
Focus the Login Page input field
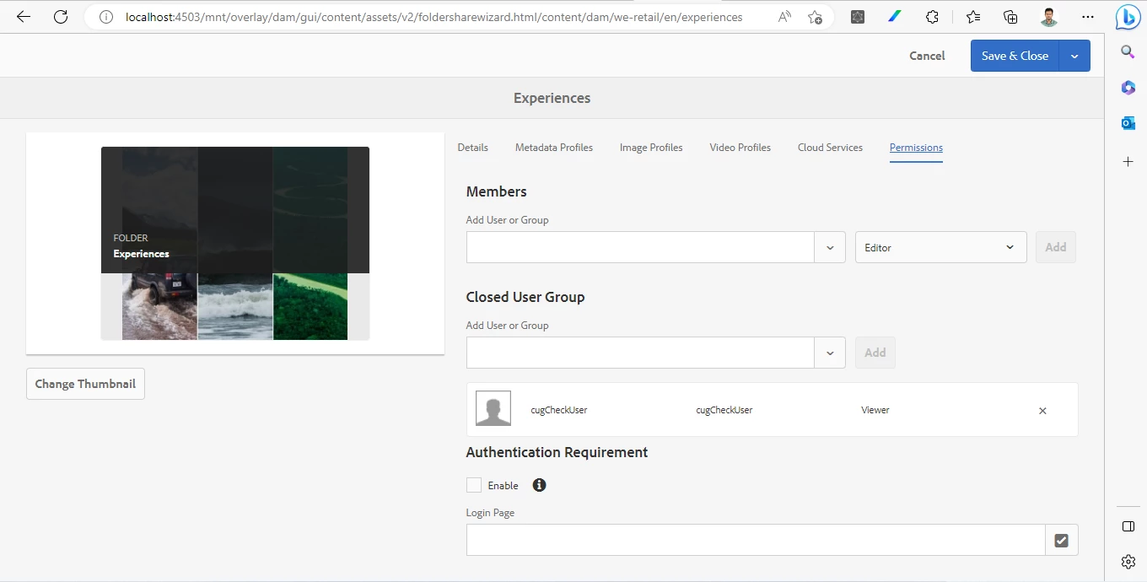pos(756,541)
